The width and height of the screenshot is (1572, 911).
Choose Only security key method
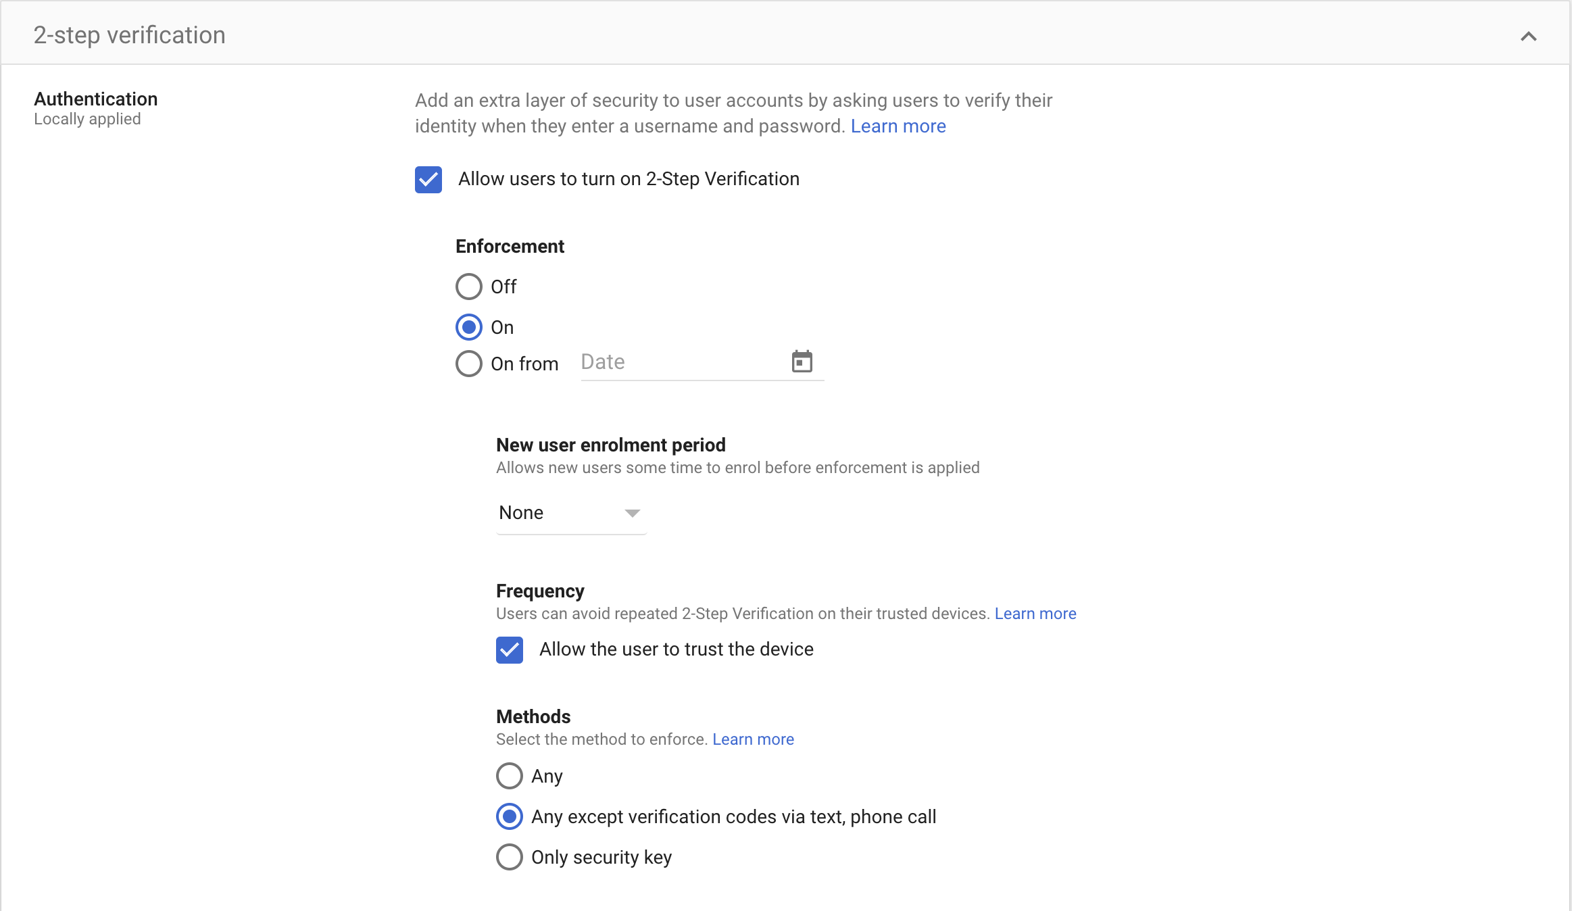(x=510, y=857)
